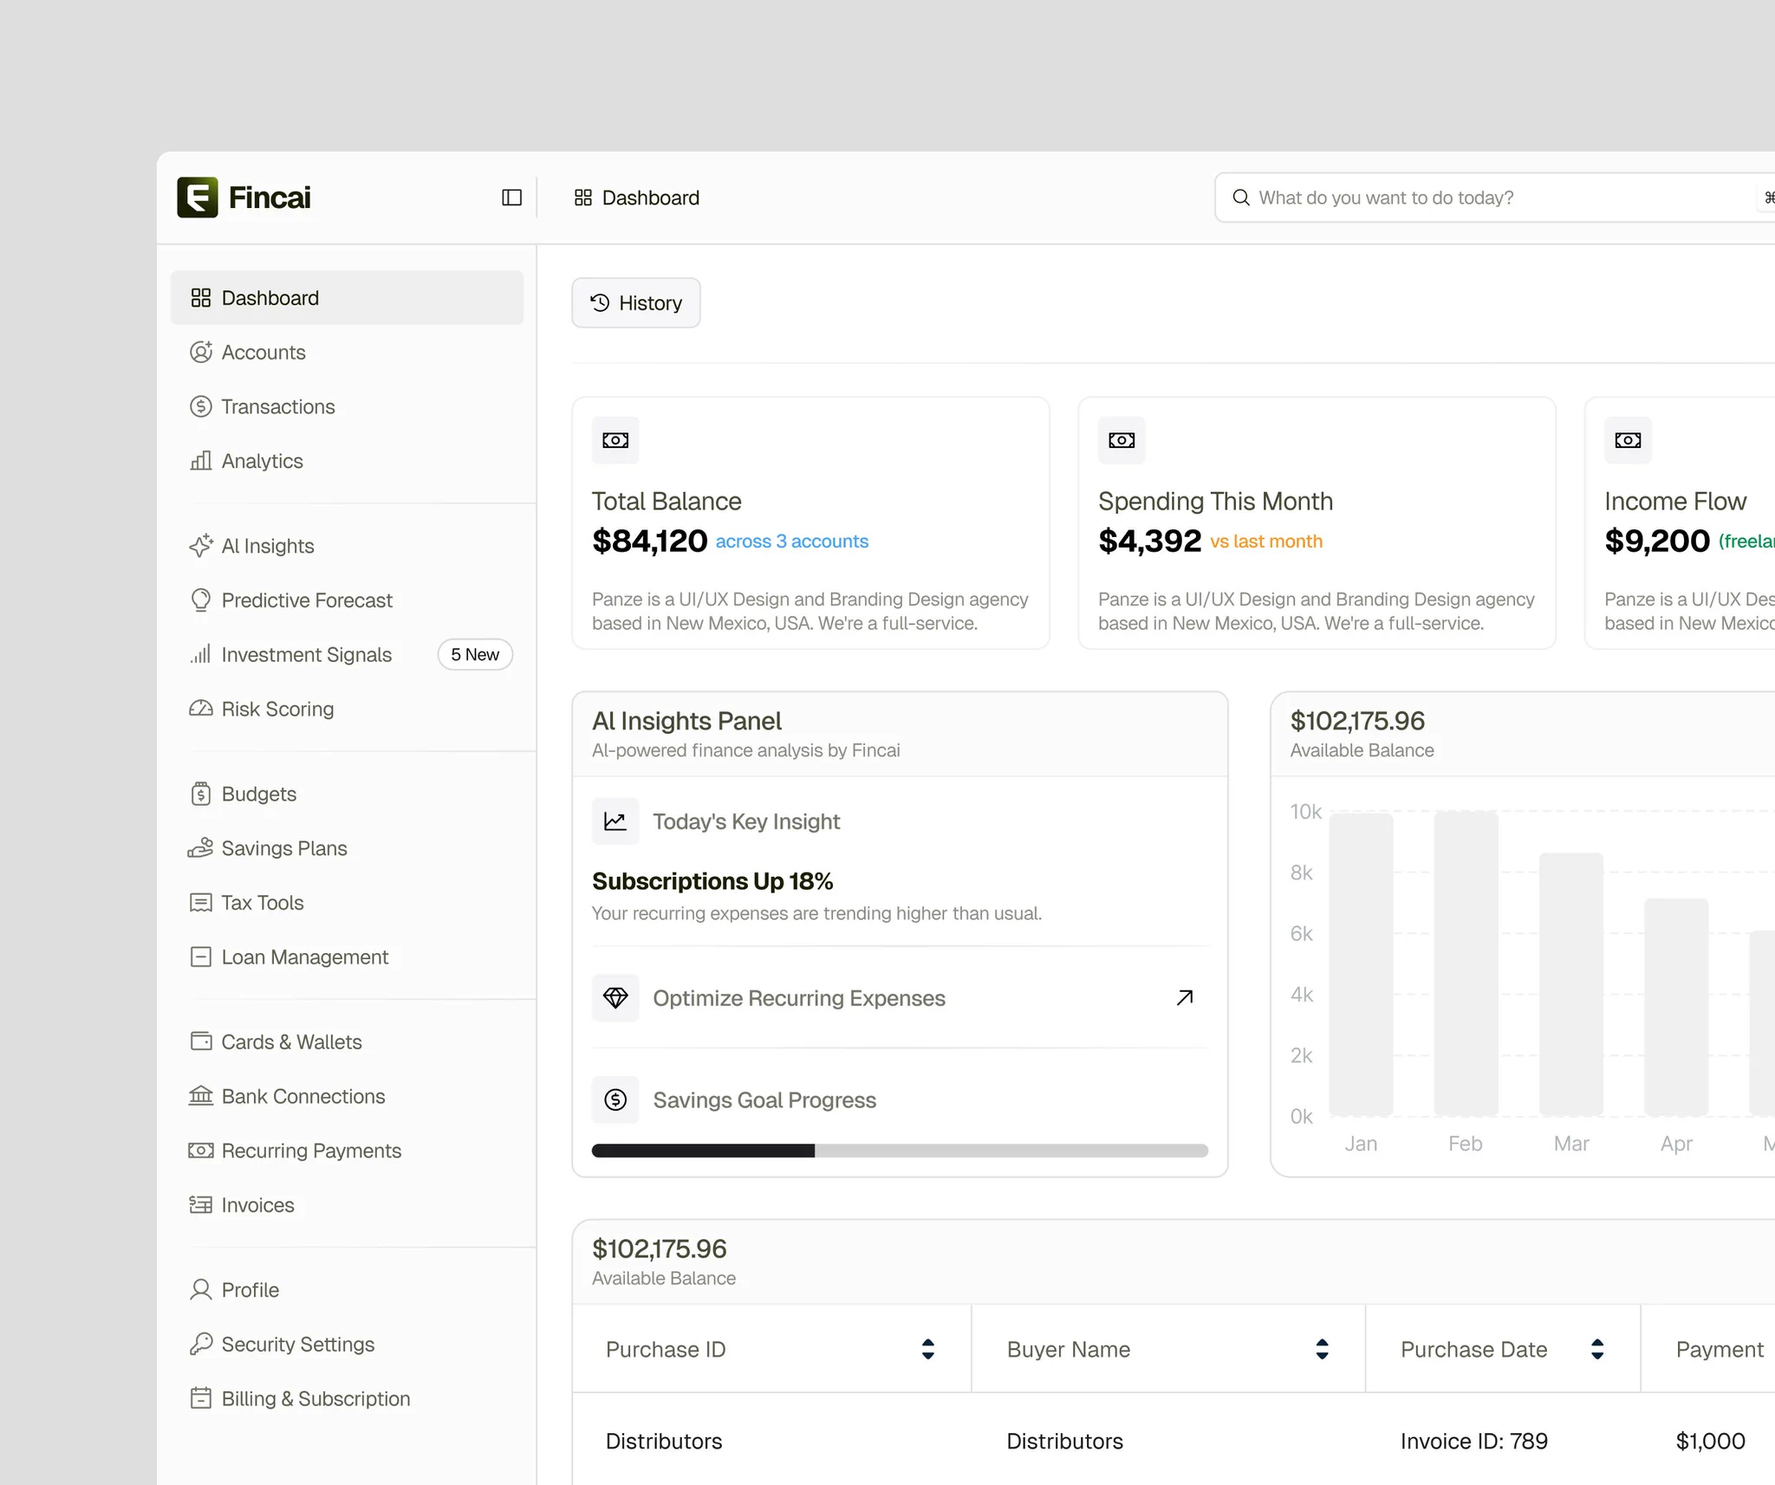This screenshot has width=1775, height=1485.
Task: Click the Fincai logo icon
Action: pyautogui.click(x=198, y=198)
